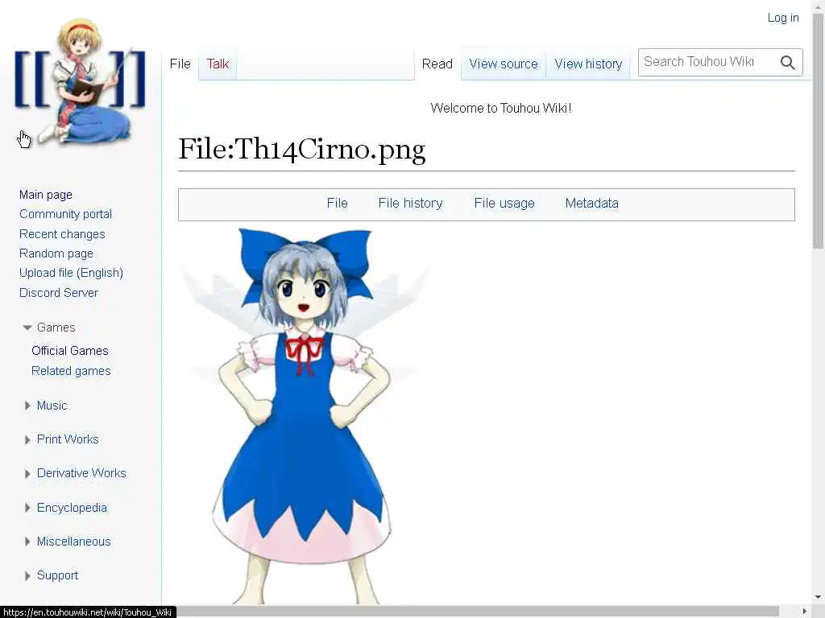Click the Music section heading
This screenshot has height=618, width=825.
(52, 406)
